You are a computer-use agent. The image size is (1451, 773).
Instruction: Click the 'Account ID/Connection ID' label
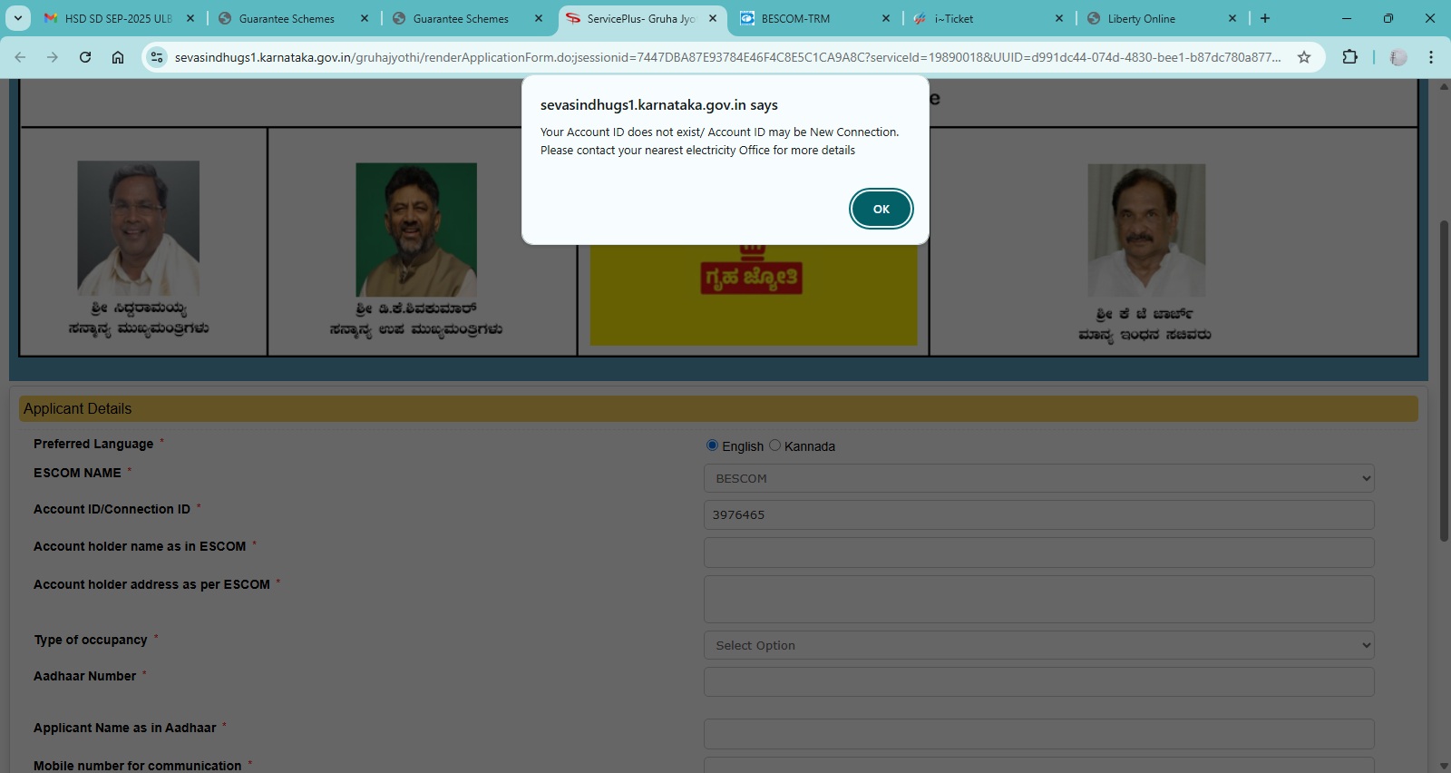pyautogui.click(x=112, y=509)
